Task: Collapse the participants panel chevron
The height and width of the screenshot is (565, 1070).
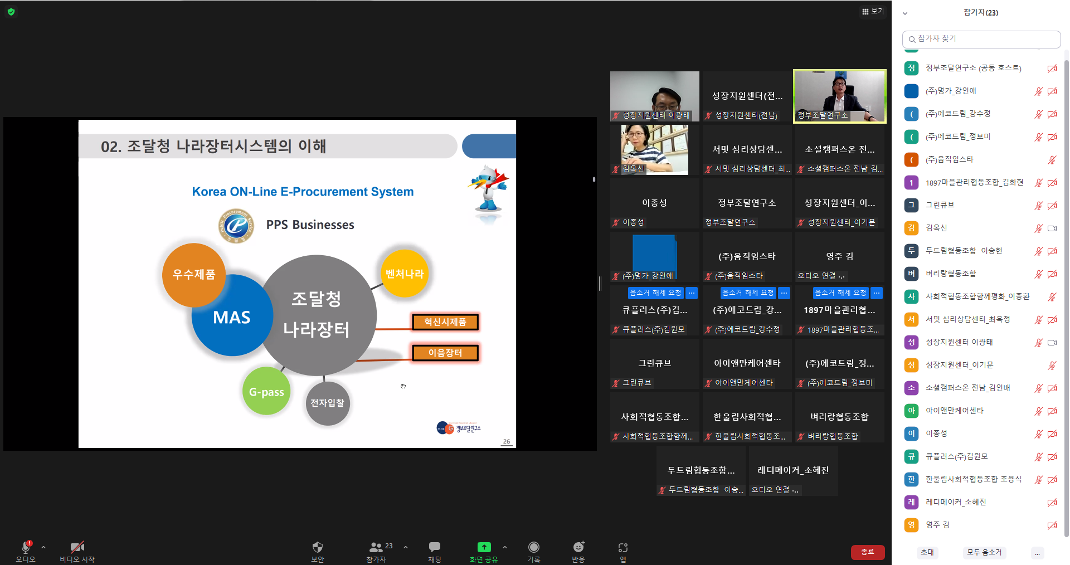Action: click(905, 13)
